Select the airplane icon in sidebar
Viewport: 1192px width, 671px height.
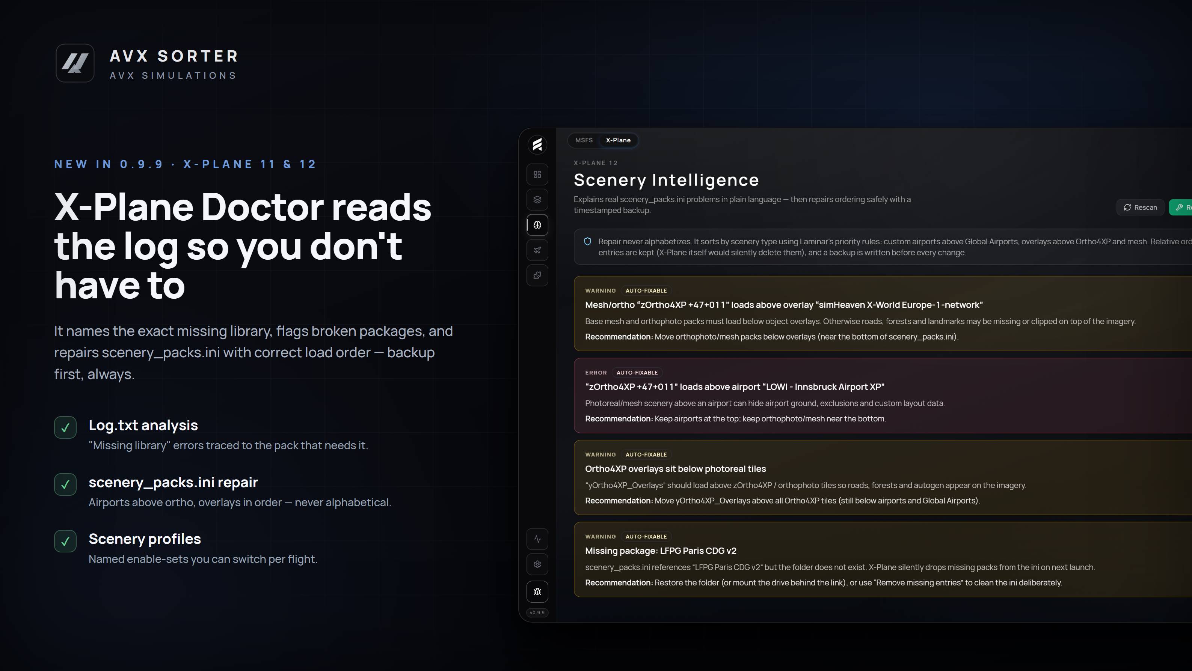point(537,250)
